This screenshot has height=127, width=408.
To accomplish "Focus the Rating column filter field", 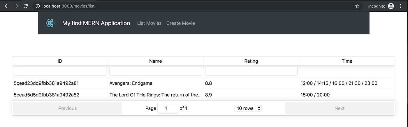I will tap(251, 71).
